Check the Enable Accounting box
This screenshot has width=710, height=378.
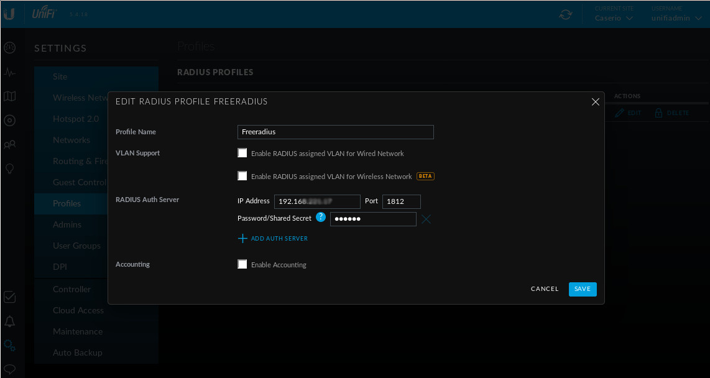(242, 264)
